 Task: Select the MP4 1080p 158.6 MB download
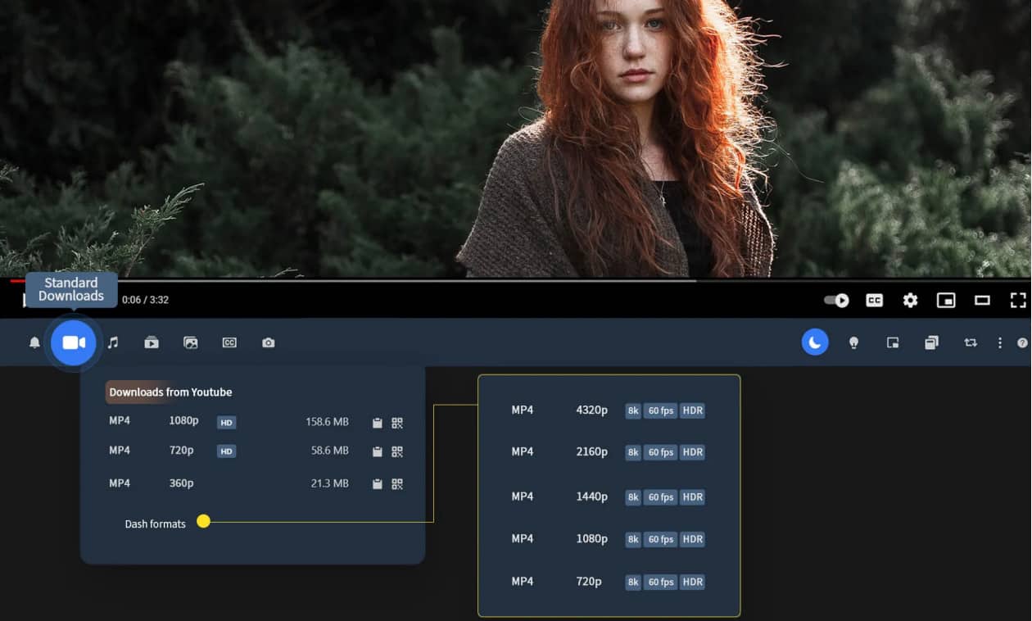(229, 422)
